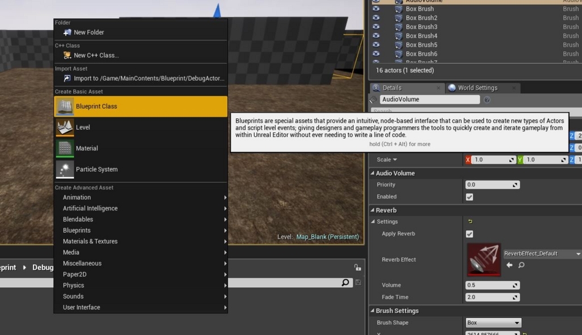Click the Reverb Effect thumbnail
582x335 pixels.
tap(484, 259)
